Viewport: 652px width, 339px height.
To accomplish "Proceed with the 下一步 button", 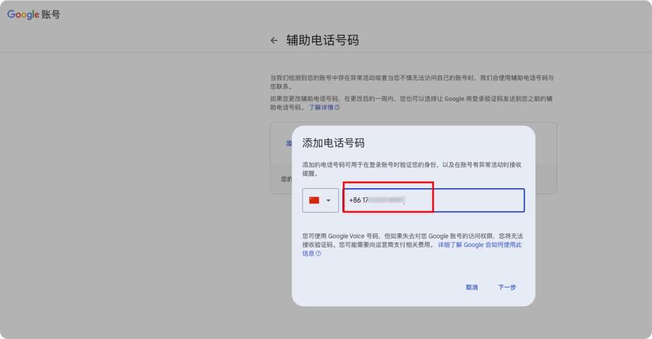I will coord(507,288).
